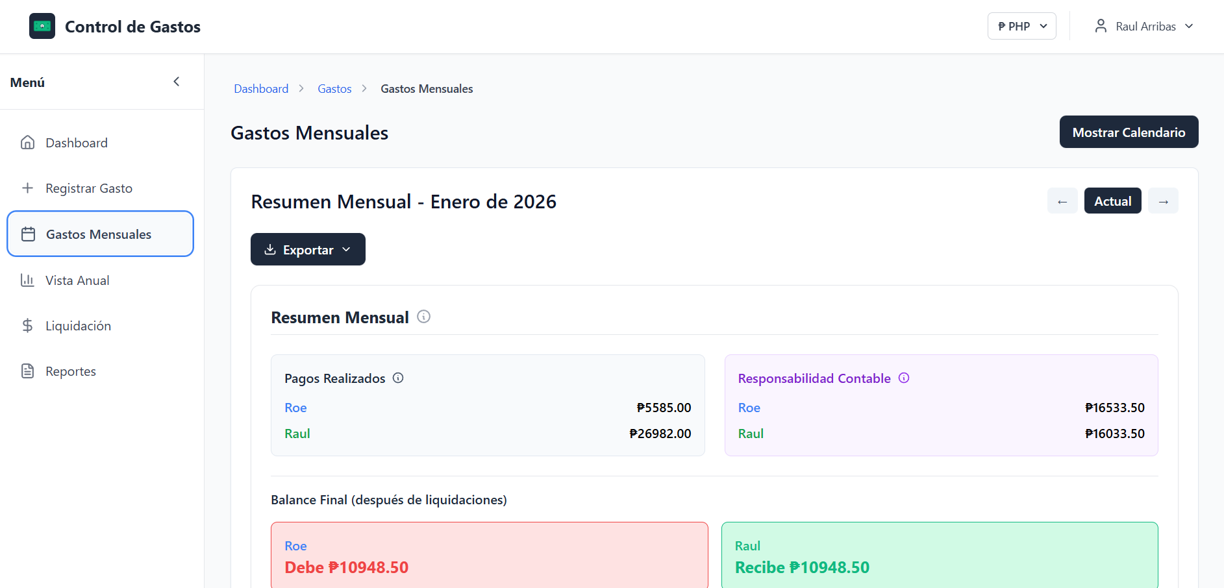Screen dimensions: 1224x588
Task: Open the Dashboard sidebar item
Action: (101, 143)
